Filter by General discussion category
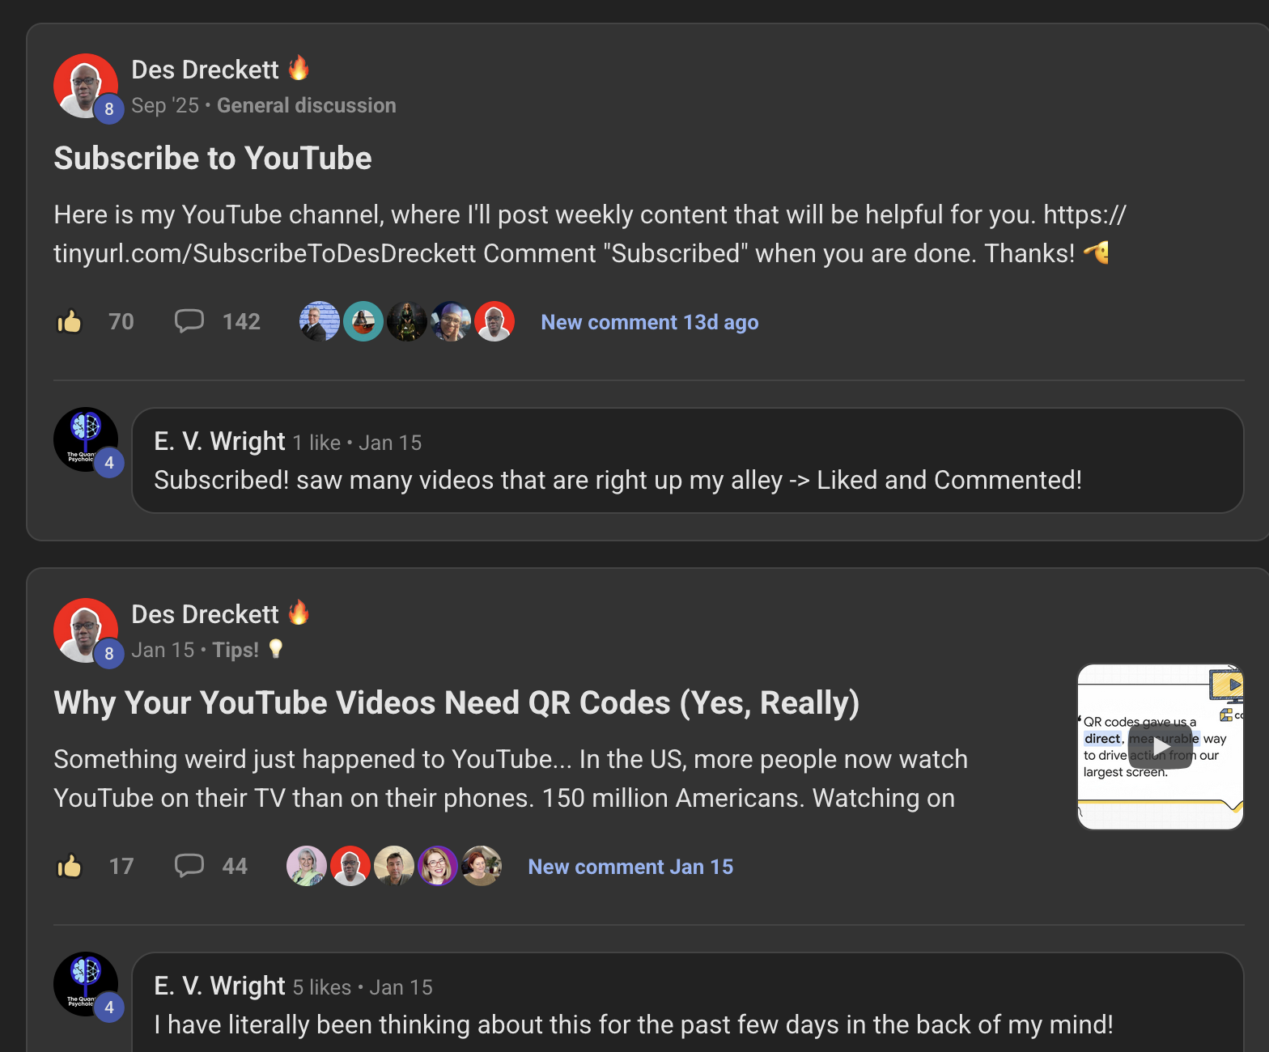1269x1052 pixels. pyautogui.click(x=306, y=106)
